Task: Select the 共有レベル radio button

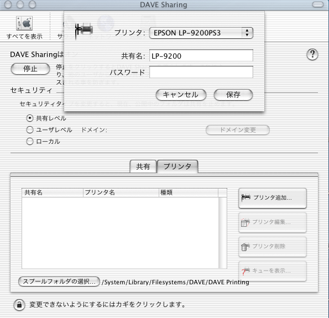Action: 30,118
